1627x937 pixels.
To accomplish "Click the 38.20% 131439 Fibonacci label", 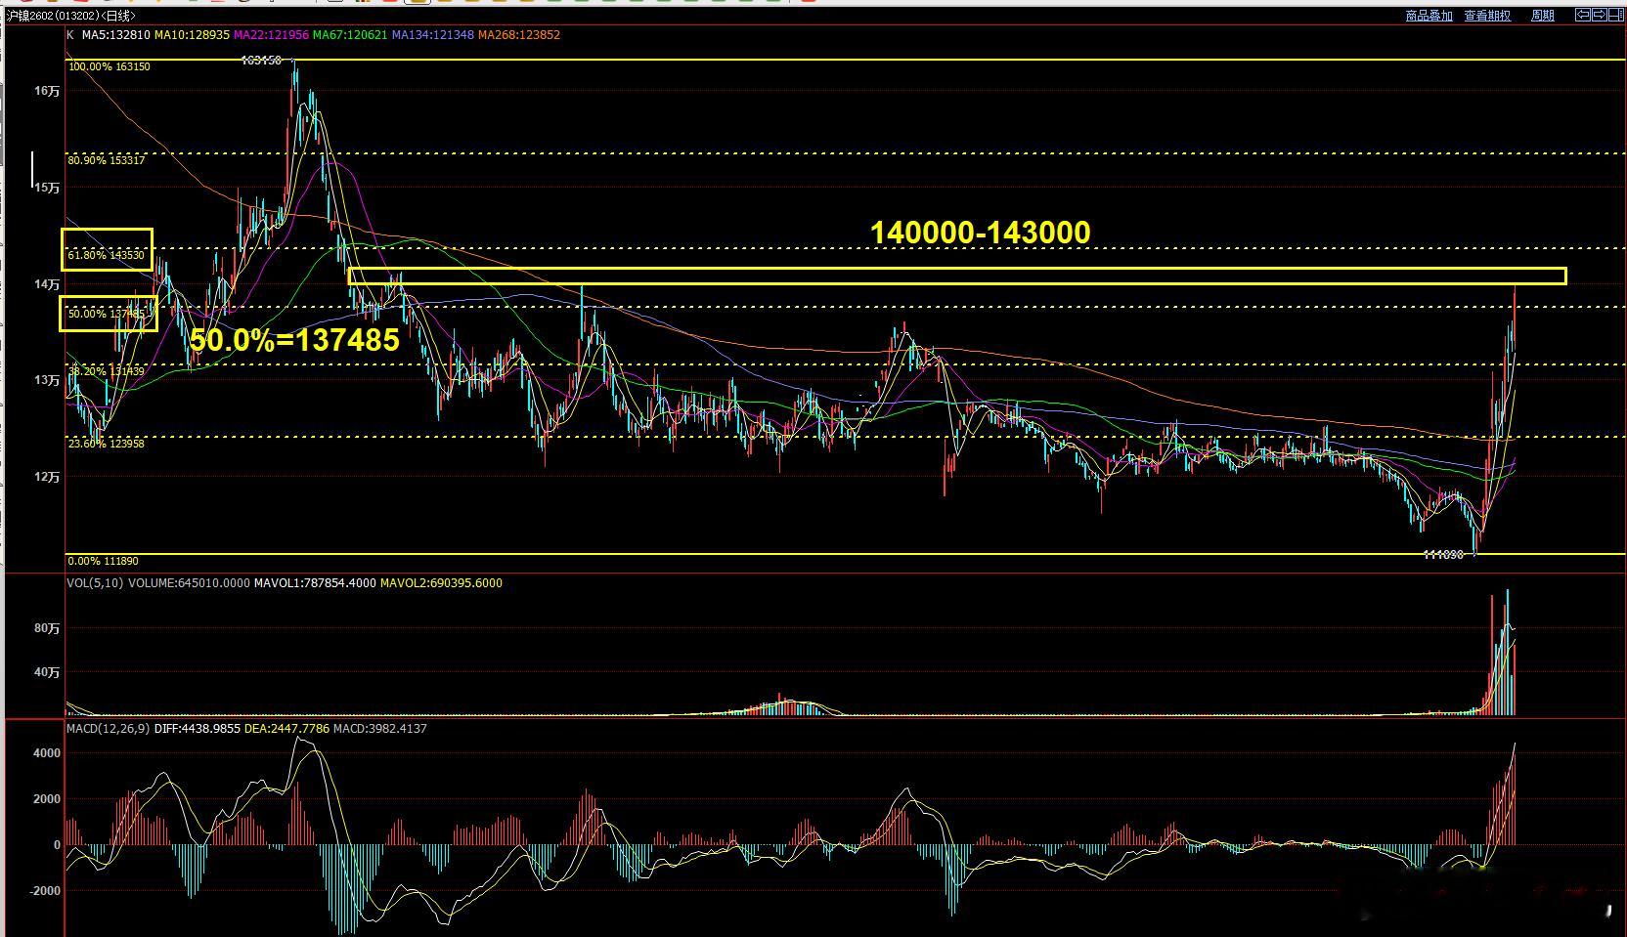I will [107, 371].
